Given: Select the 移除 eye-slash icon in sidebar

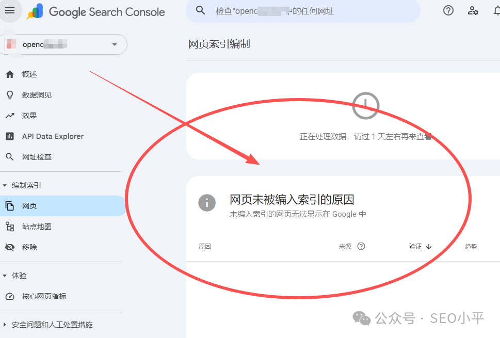Looking at the screenshot, I should click(11, 247).
